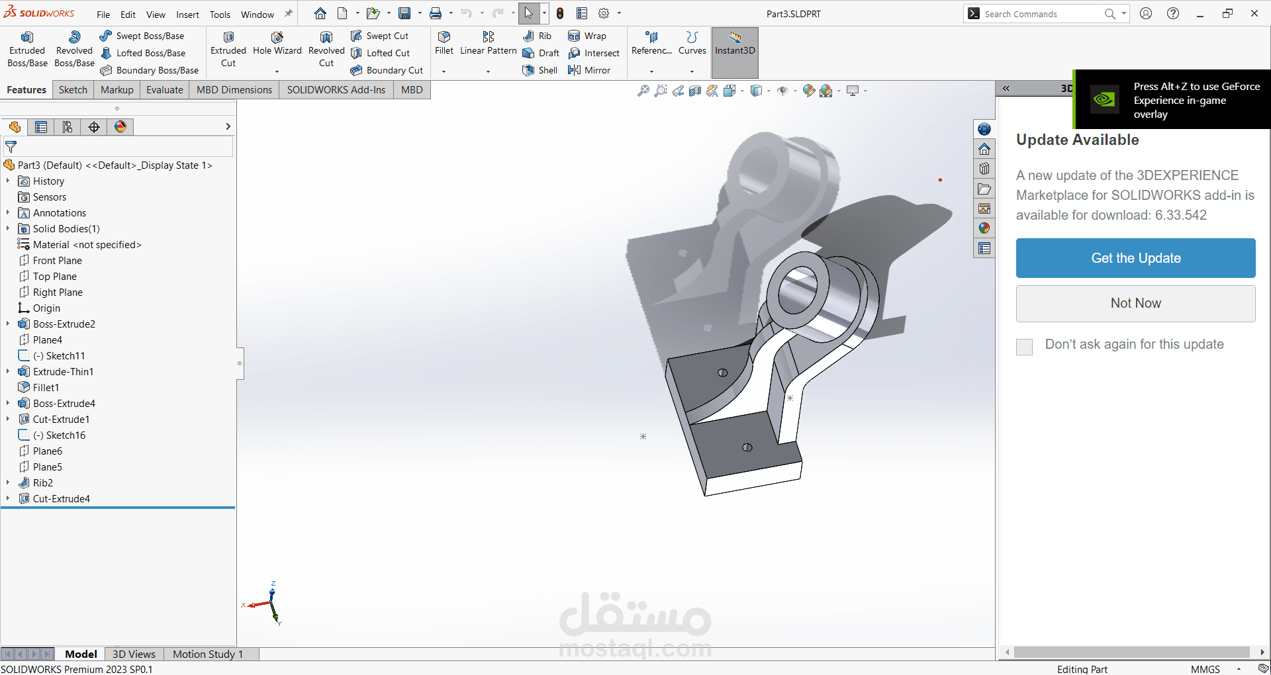
Task: Toggle the menu bar pin icon
Action: pyautogui.click(x=288, y=14)
